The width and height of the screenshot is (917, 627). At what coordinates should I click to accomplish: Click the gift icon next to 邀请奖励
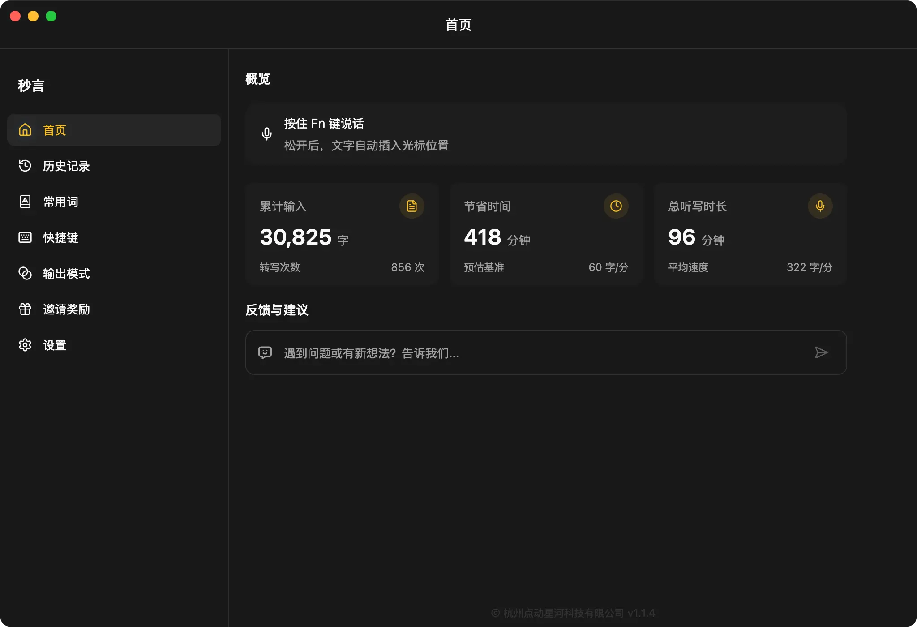26,309
